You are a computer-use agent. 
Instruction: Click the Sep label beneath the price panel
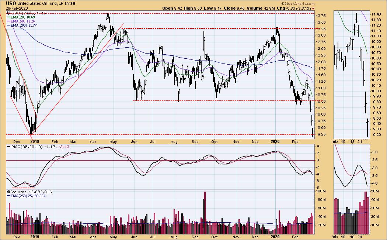coord(195,142)
